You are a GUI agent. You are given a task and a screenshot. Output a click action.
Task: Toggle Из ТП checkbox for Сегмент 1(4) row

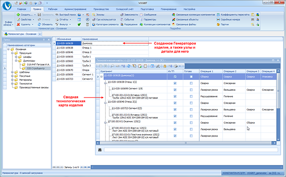(175, 90)
